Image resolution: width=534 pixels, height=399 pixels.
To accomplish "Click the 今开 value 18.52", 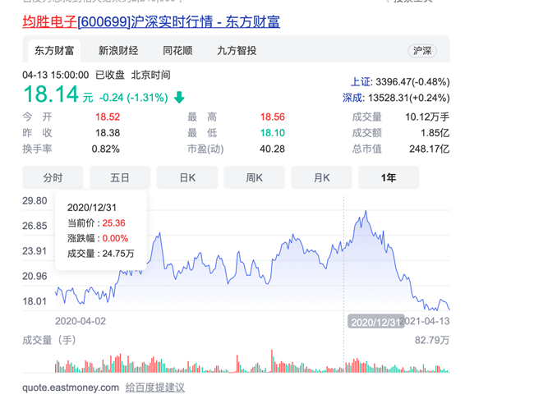I will point(108,117).
